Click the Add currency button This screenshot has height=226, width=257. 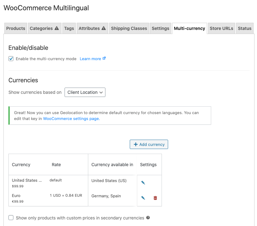pyautogui.click(x=149, y=144)
